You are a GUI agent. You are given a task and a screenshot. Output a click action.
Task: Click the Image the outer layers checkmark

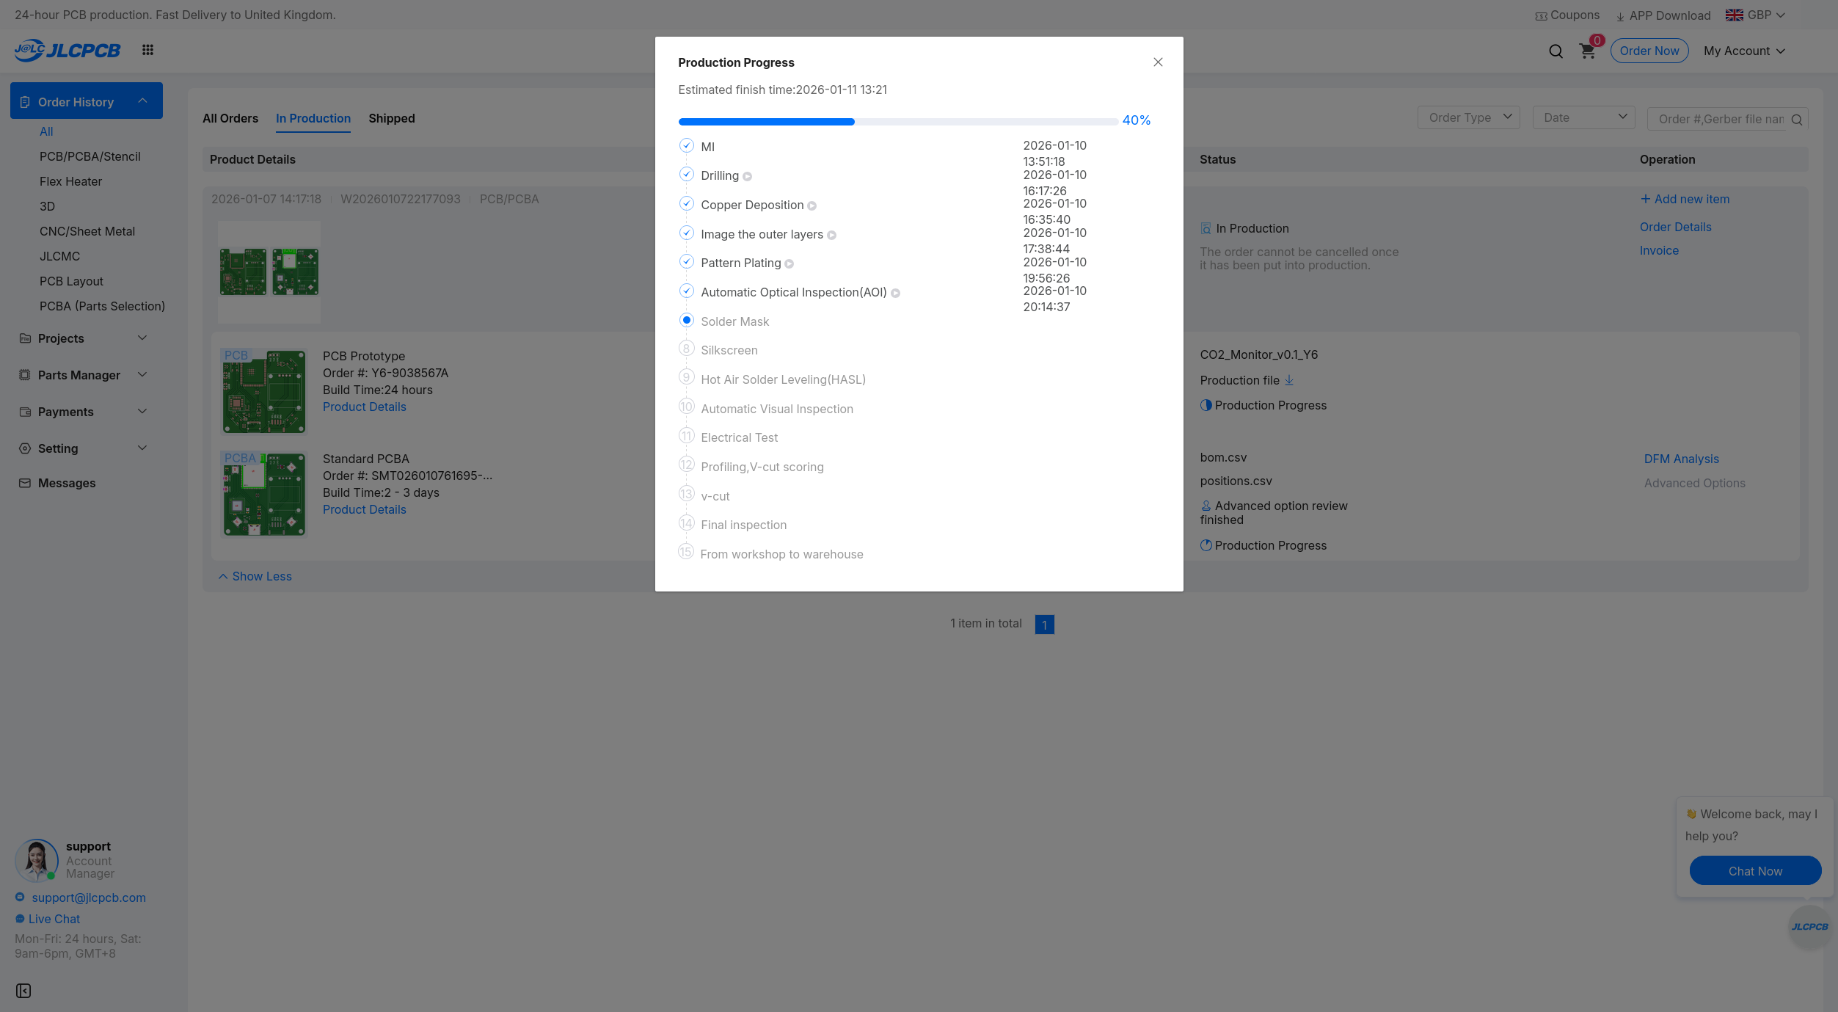(x=686, y=233)
